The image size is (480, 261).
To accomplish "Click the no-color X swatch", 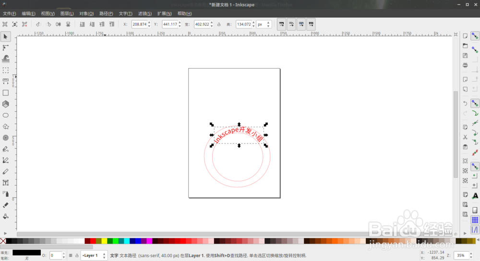I will click(3, 241).
